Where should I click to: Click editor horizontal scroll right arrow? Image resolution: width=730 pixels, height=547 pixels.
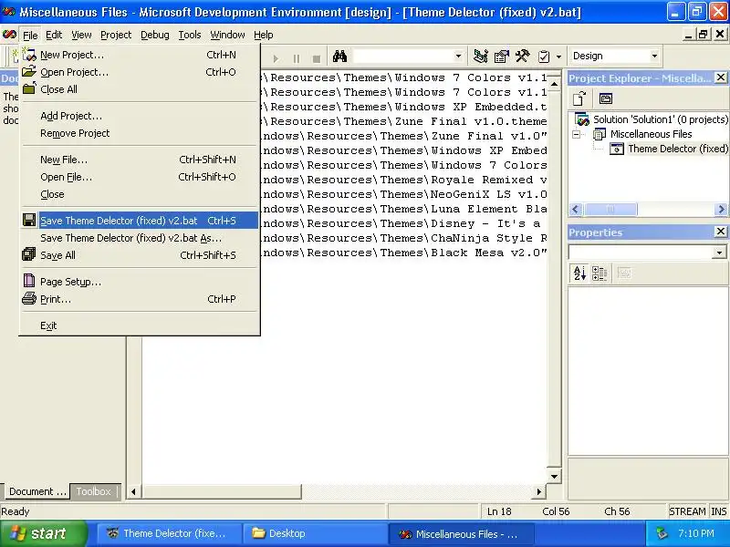[539, 491]
